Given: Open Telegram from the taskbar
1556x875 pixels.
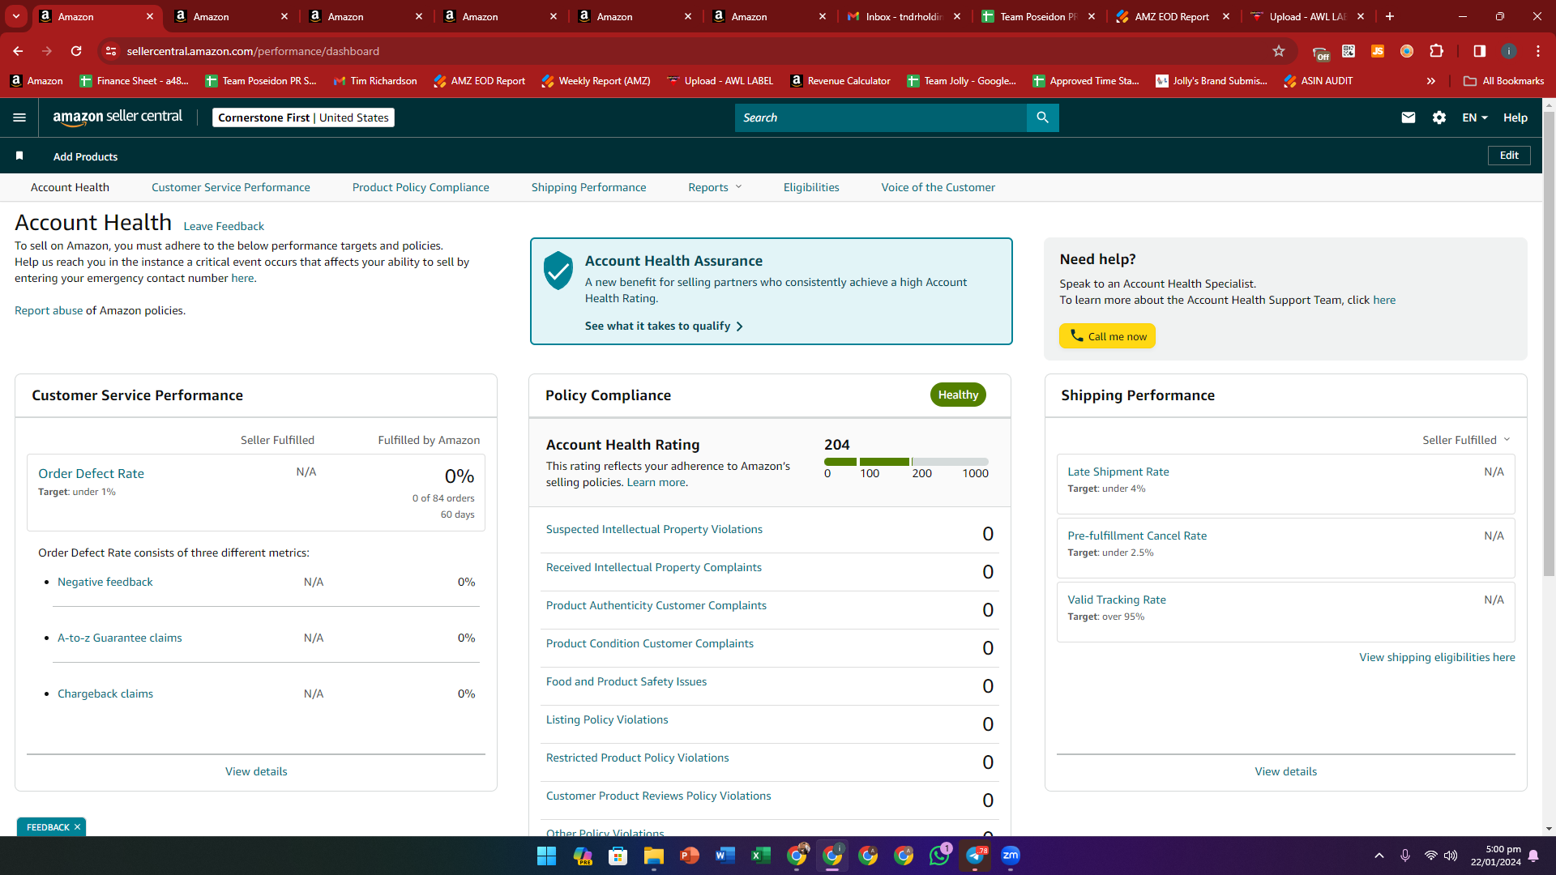Looking at the screenshot, I should [x=975, y=856].
